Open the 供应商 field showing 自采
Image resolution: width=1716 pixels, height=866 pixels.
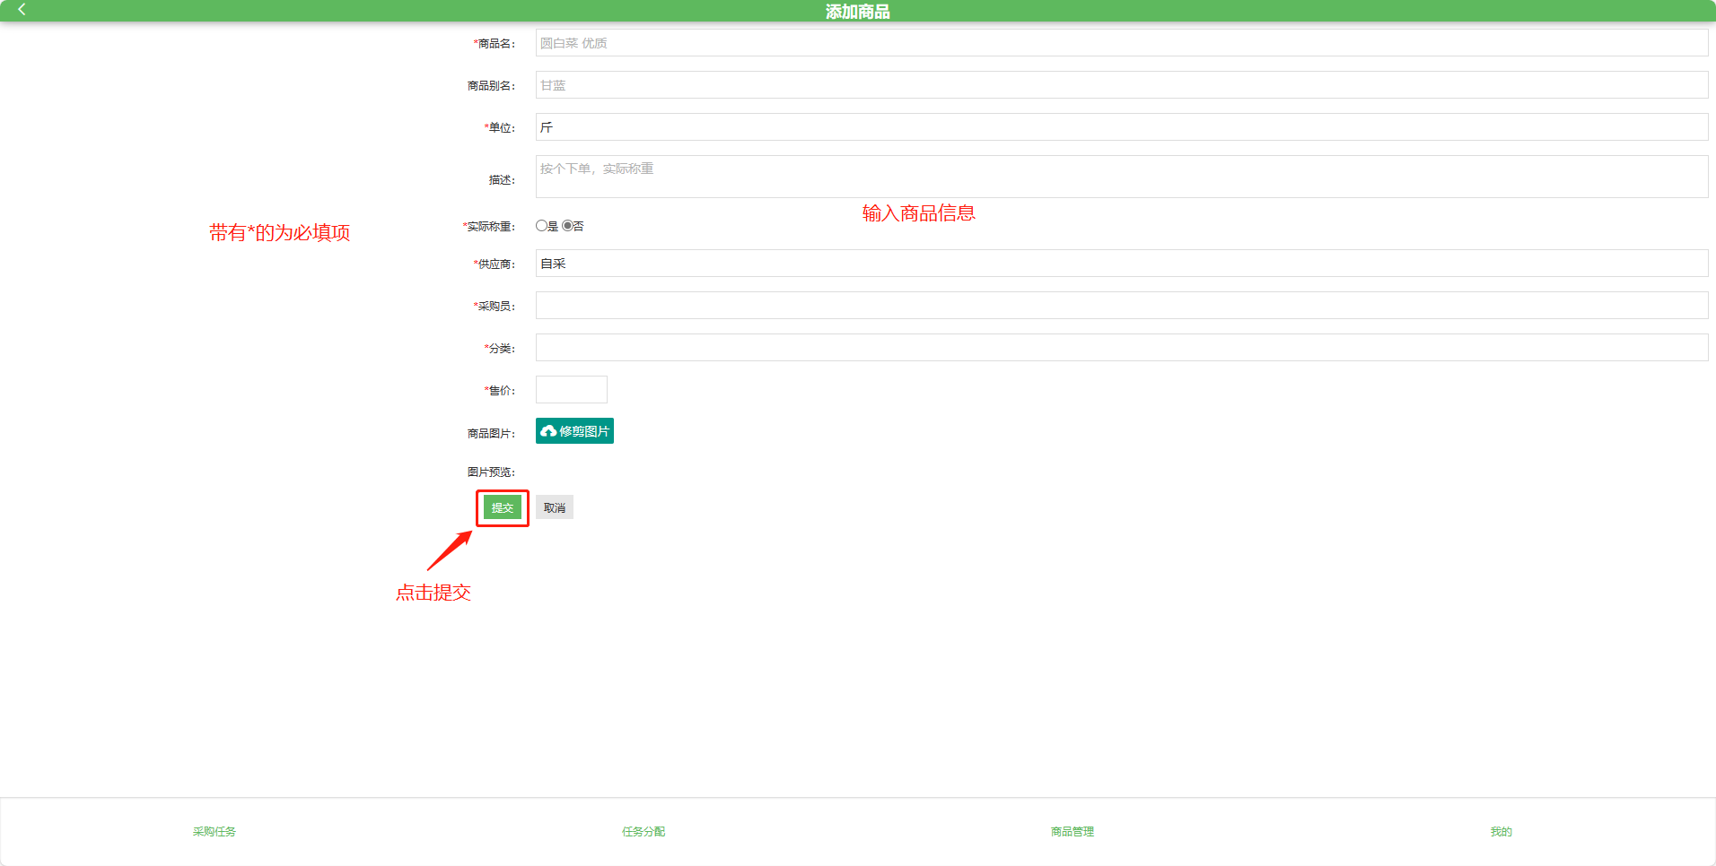[1121, 264]
